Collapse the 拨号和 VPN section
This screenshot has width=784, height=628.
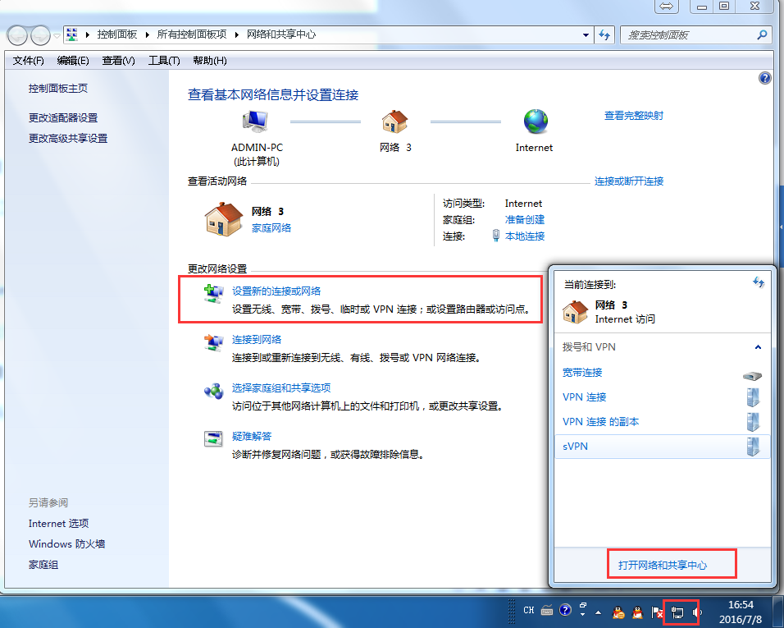(758, 347)
